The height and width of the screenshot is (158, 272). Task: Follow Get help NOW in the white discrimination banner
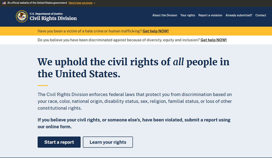213,40
